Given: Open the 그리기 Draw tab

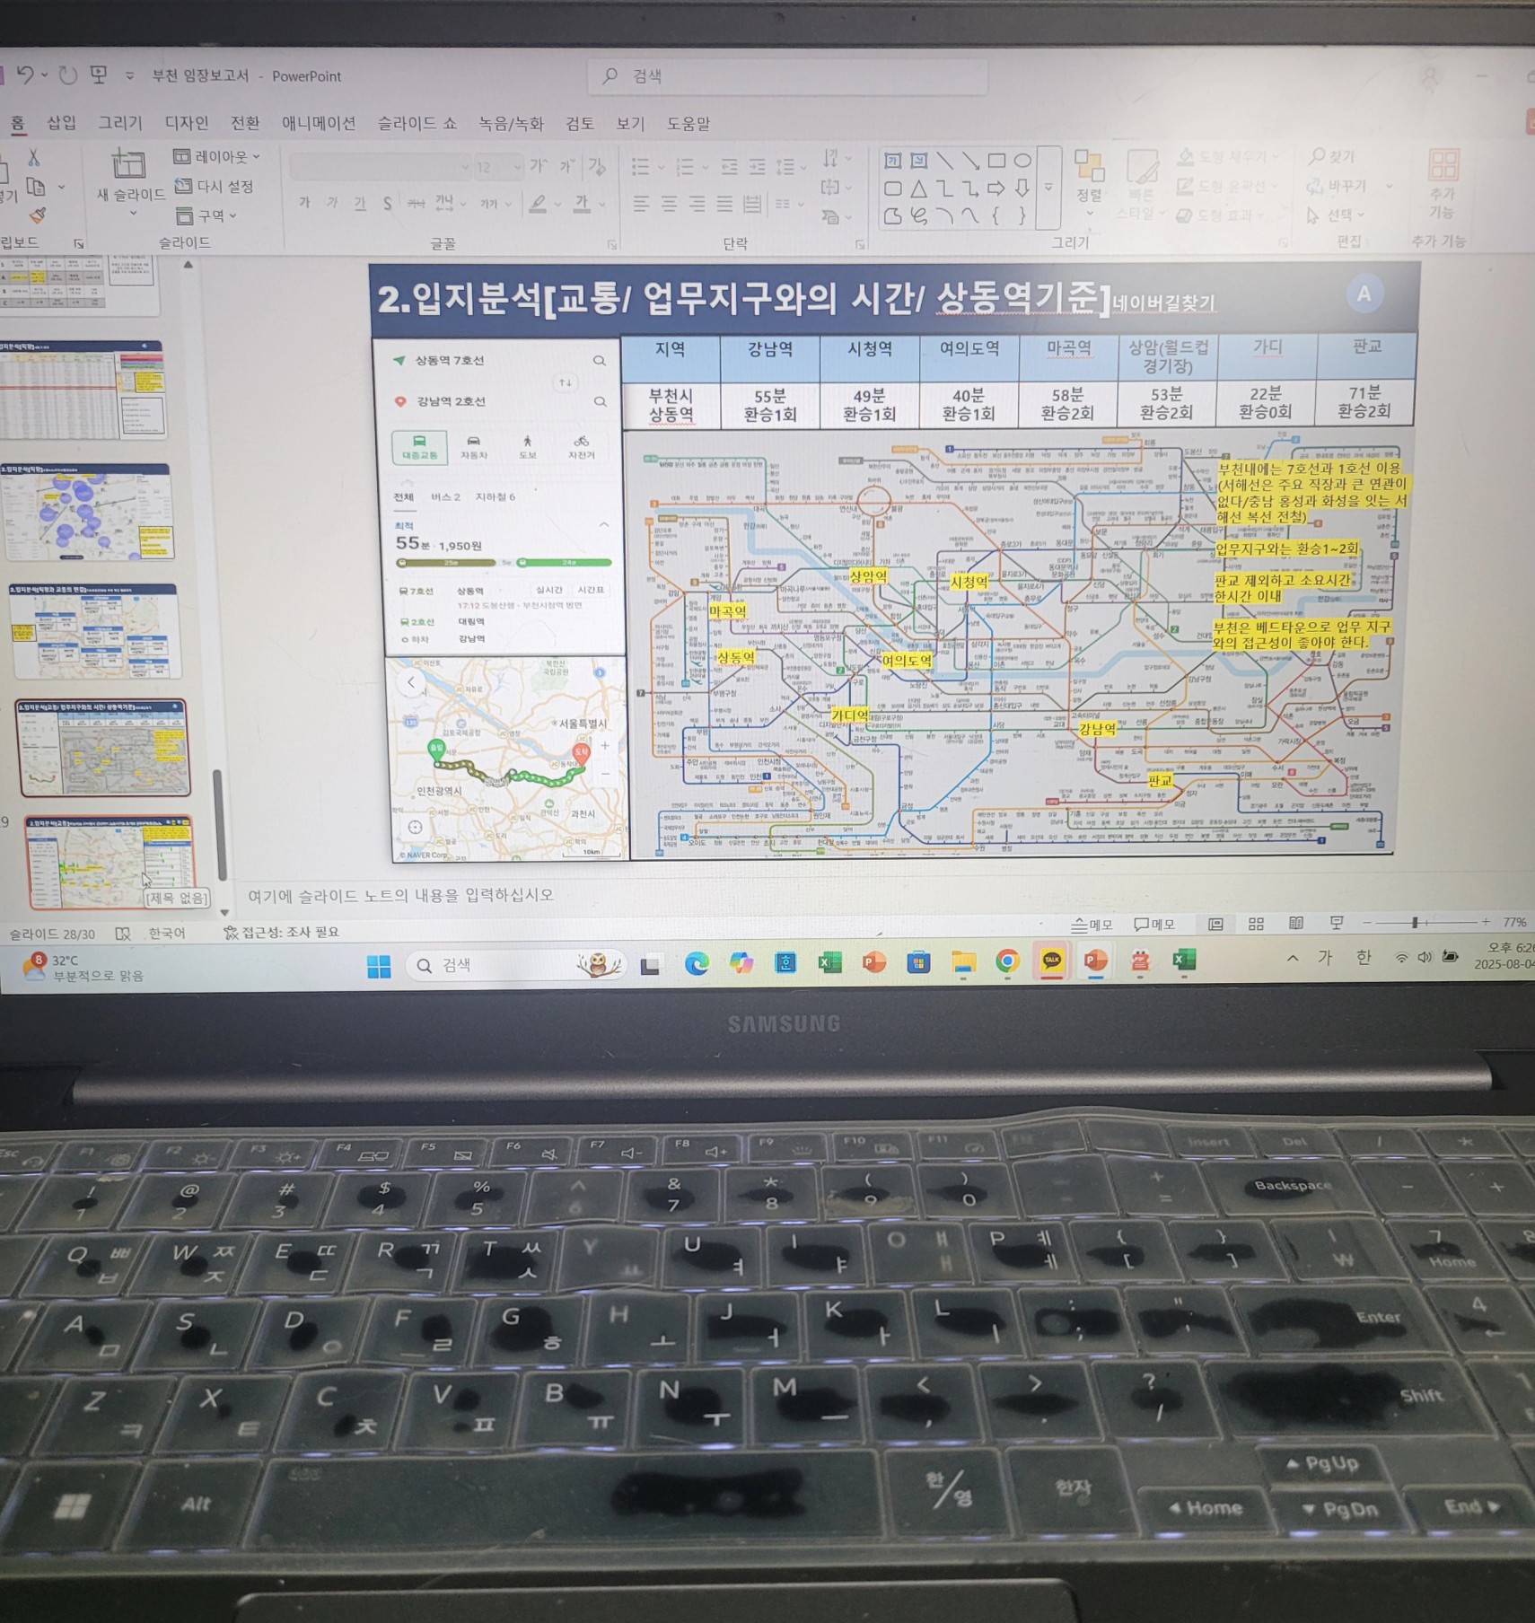Looking at the screenshot, I should (x=120, y=123).
